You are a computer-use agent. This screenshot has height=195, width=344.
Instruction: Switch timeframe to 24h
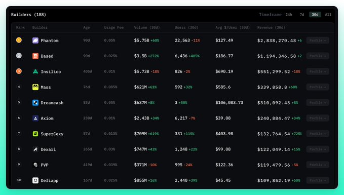click(x=289, y=15)
